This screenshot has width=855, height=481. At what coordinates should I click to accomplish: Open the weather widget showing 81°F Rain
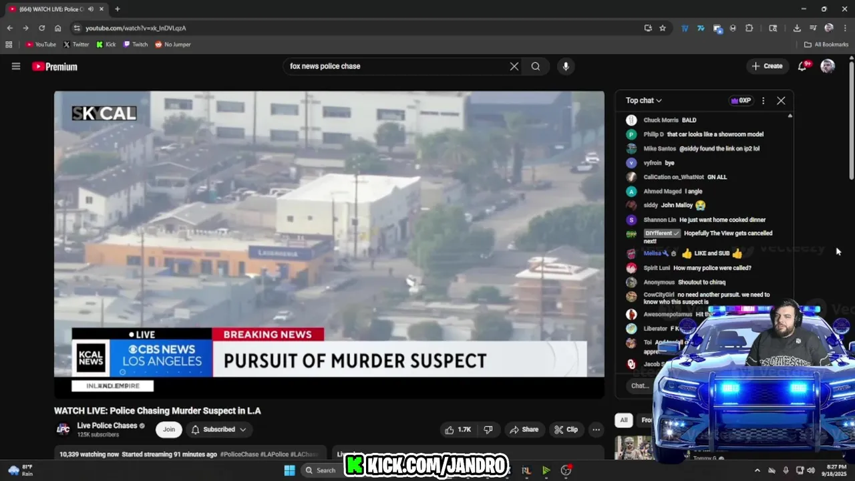[x=20, y=470]
